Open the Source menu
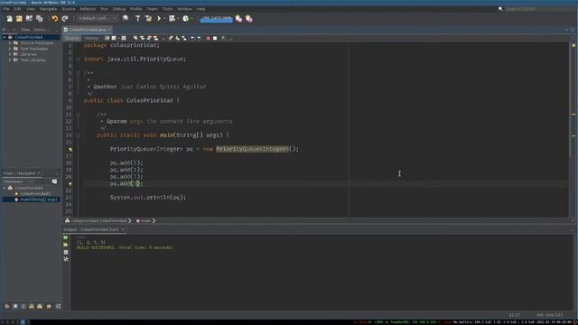The image size is (578, 325). [69, 9]
